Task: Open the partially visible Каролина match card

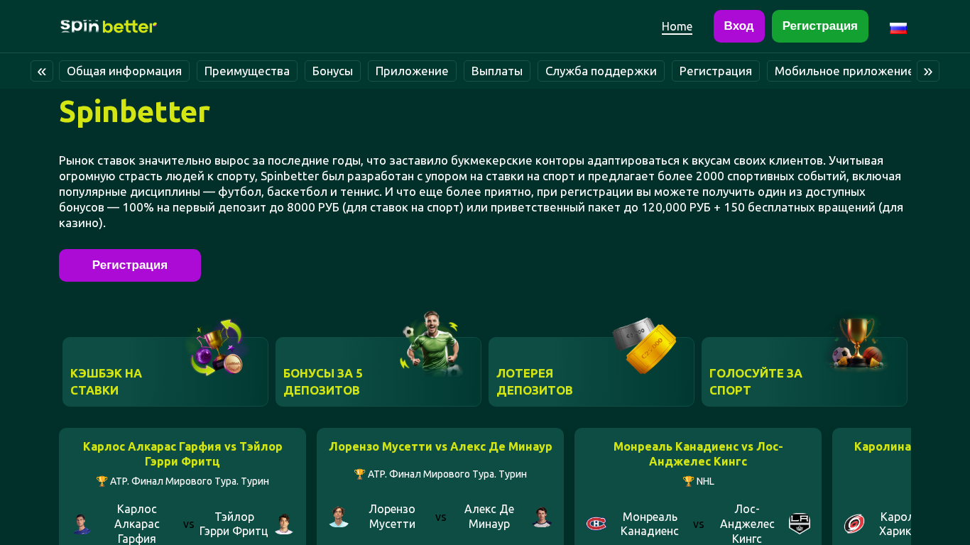Action: coord(872,487)
